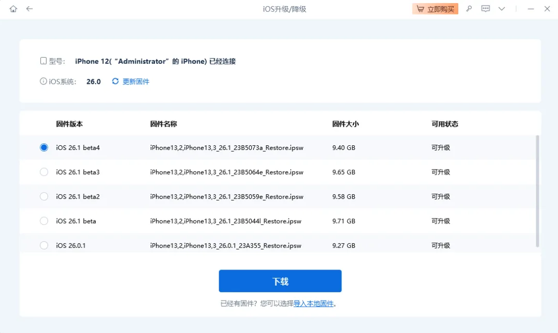This screenshot has width=558, height=333.
Task: Click the 9.27 GB size cell
Action: 344,246
